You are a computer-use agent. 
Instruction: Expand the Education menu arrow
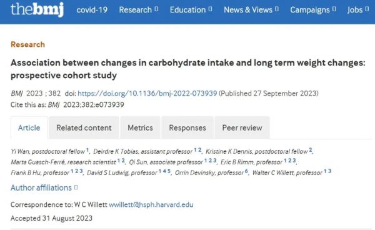[210, 9]
